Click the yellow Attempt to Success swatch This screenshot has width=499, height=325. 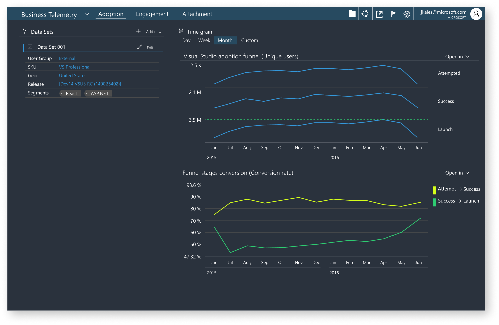click(434, 190)
